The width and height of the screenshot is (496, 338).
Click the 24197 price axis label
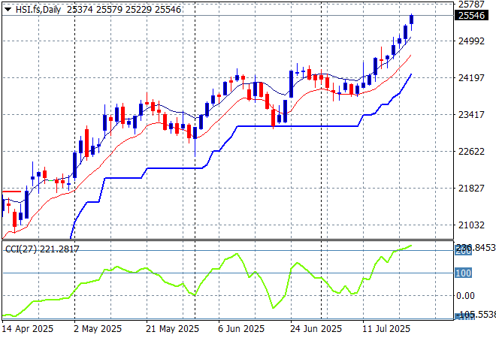pyautogui.click(x=471, y=77)
